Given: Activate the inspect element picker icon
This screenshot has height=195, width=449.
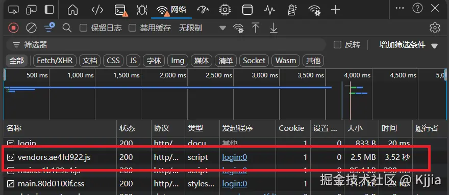Looking at the screenshot, I should tap(13, 10).
